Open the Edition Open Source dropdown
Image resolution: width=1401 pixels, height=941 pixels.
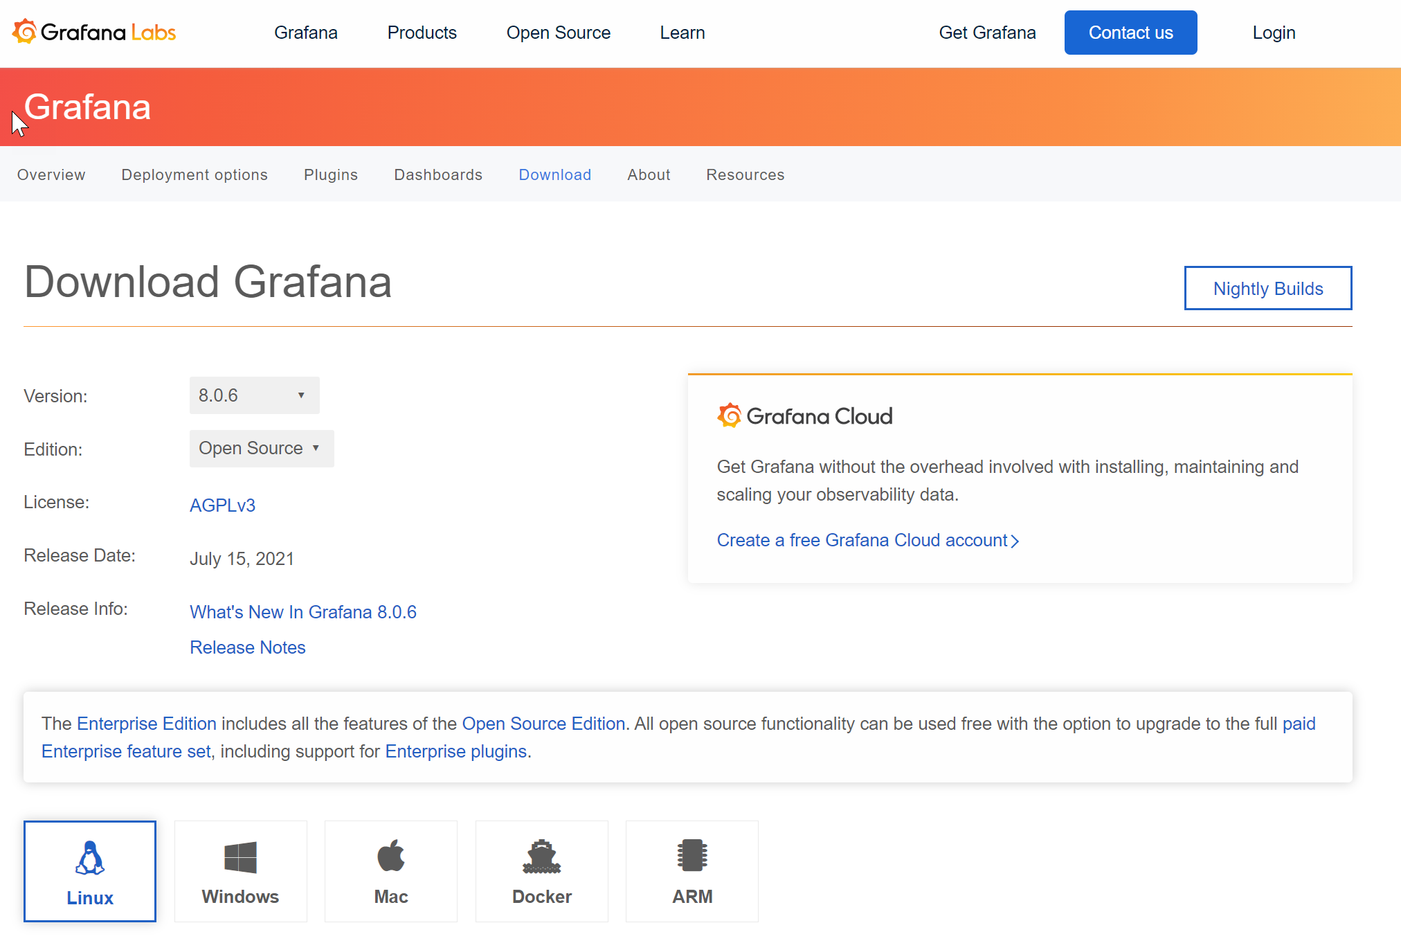[262, 449]
